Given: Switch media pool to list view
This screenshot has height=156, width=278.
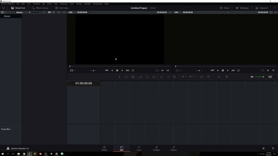Looking at the screenshot, I should point(54,13).
